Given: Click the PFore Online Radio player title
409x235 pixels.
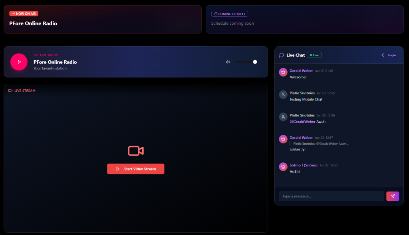Looking at the screenshot, I should (55, 62).
